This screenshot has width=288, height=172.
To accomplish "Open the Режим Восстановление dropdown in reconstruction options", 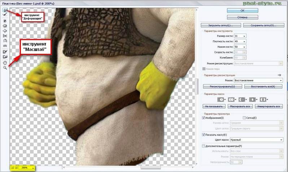I will pos(258,80).
